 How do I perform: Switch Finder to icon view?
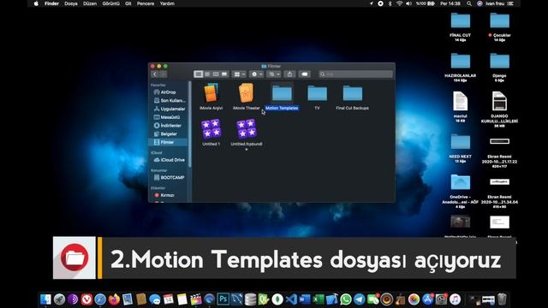pos(199,74)
